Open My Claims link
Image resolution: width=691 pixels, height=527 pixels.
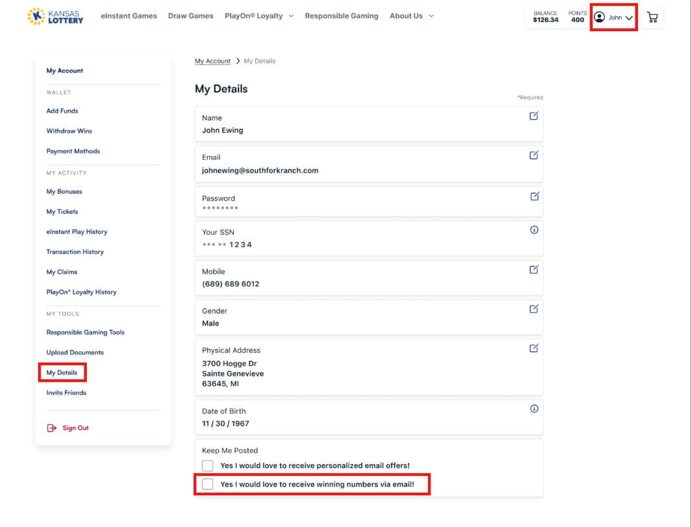point(62,272)
